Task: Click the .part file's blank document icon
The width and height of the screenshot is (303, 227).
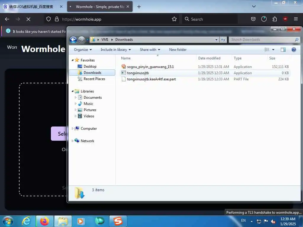Action: click(123, 79)
